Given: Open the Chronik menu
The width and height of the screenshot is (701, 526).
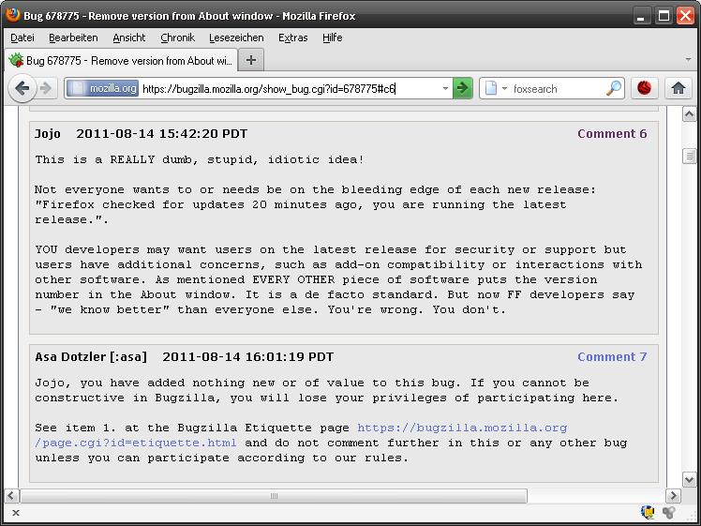Looking at the screenshot, I should pyautogui.click(x=177, y=38).
